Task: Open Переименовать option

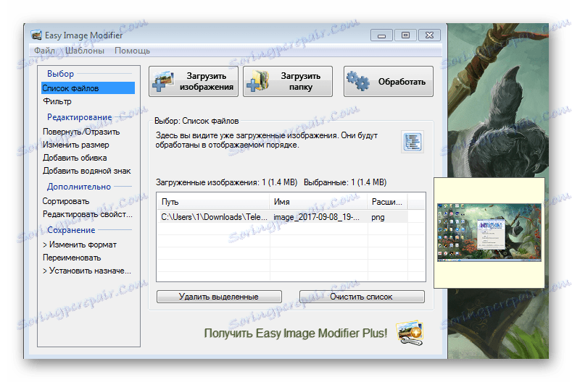Action: tap(72, 258)
